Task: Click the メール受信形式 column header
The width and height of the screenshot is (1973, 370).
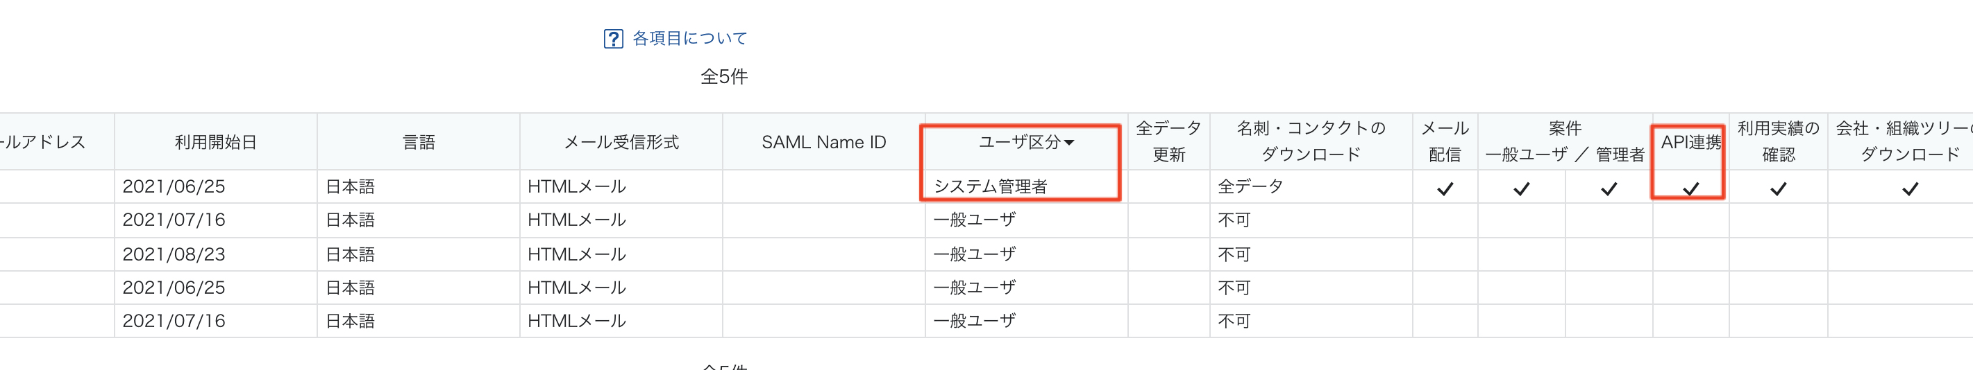Action: coord(621,142)
